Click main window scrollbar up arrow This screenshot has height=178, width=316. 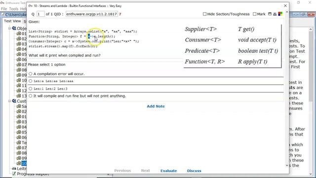(311, 30)
